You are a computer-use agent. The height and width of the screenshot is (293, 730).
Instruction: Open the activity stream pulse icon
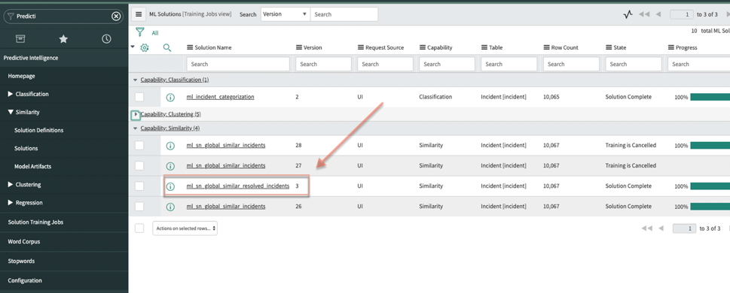(x=628, y=14)
